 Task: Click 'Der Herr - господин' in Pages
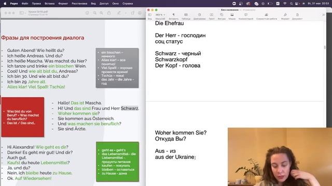click(x=180, y=35)
